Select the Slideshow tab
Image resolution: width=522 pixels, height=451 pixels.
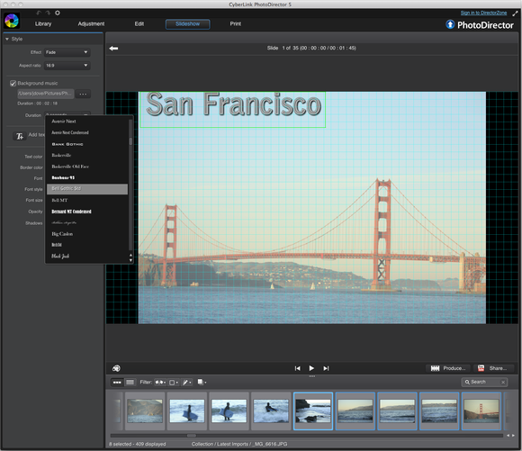pyautogui.click(x=188, y=24)
